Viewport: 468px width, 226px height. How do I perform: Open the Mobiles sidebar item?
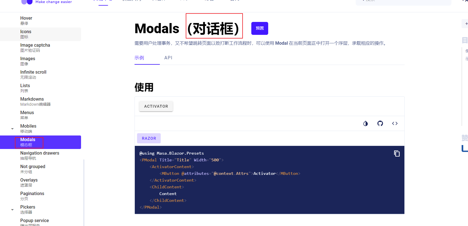[41, 128]
